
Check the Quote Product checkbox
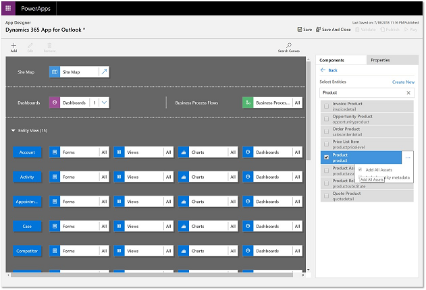click(x=326, y=196)
